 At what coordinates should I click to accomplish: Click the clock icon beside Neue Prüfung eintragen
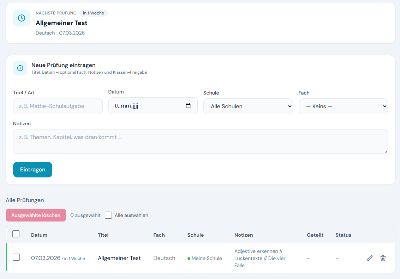coord(20,68)
